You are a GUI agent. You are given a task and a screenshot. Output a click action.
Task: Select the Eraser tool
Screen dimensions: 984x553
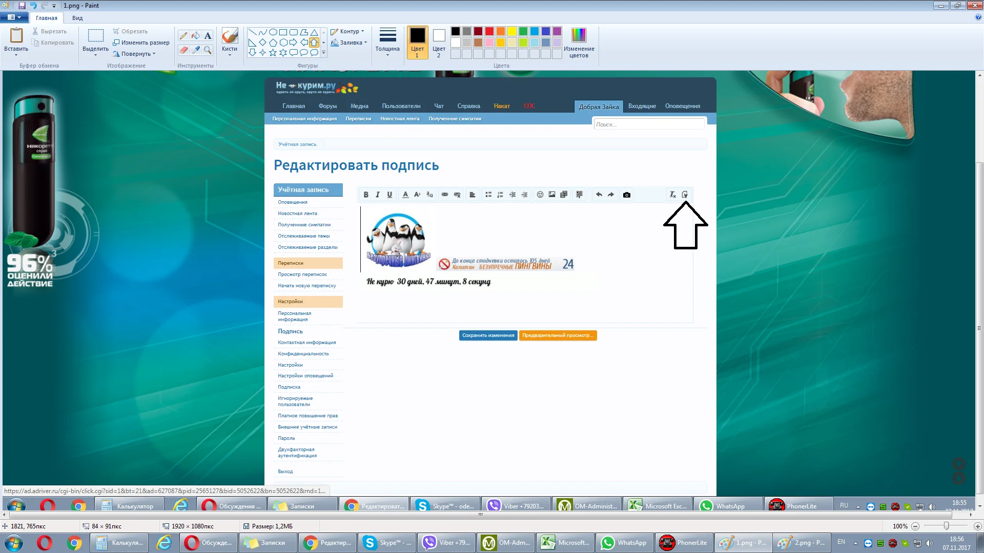tap(183, 50)
